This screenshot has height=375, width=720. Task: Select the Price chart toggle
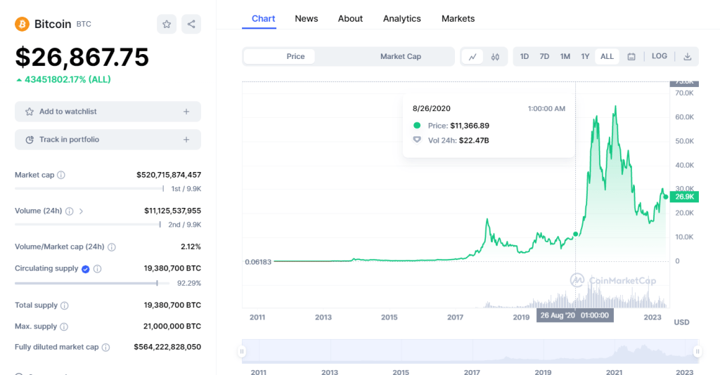click(279, 56)
